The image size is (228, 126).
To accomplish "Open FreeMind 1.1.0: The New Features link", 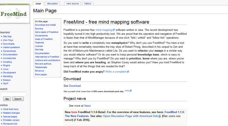I will [125, 114].
